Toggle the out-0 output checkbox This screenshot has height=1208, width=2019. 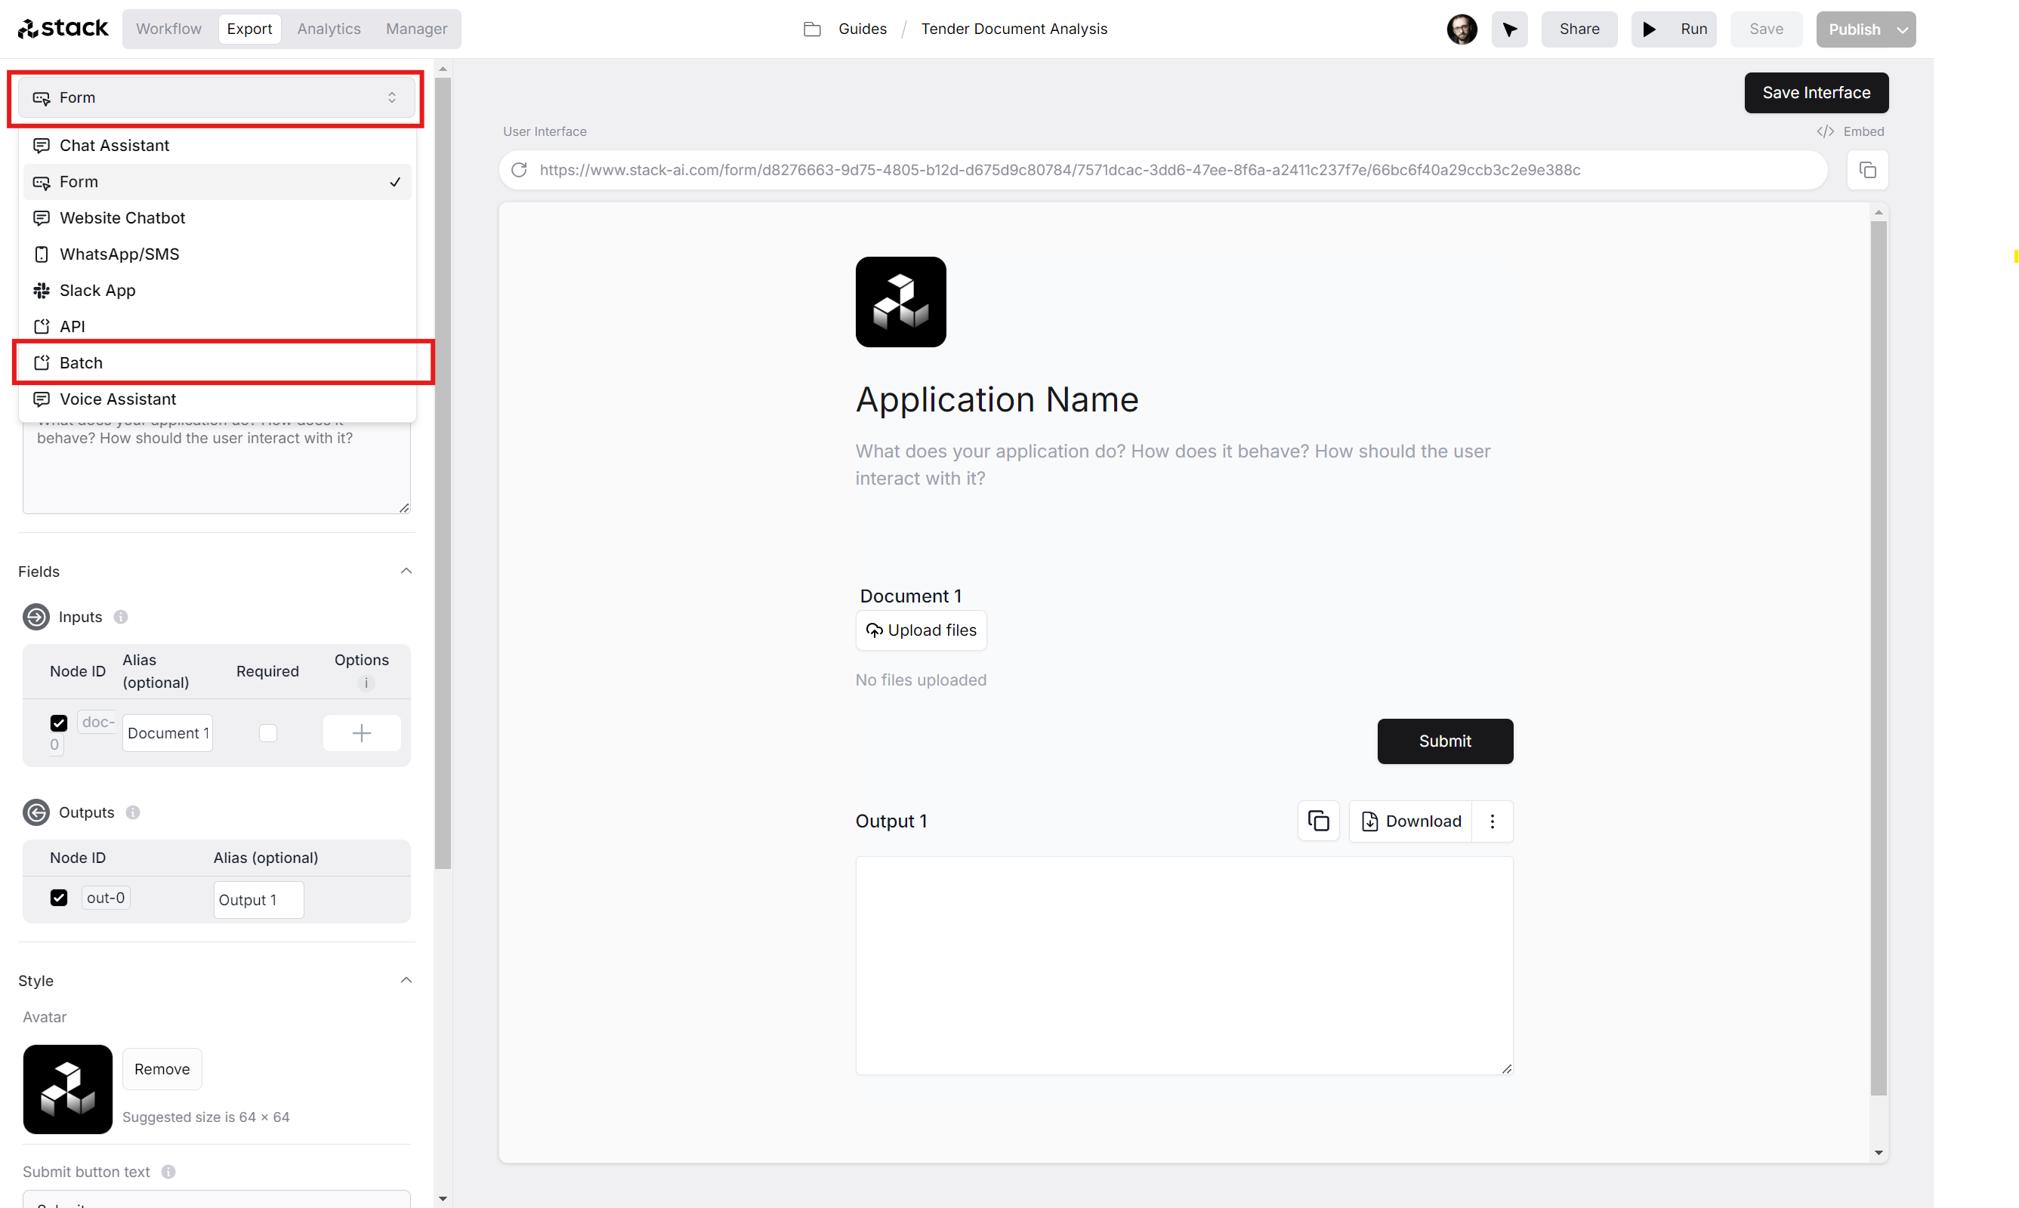59,898
